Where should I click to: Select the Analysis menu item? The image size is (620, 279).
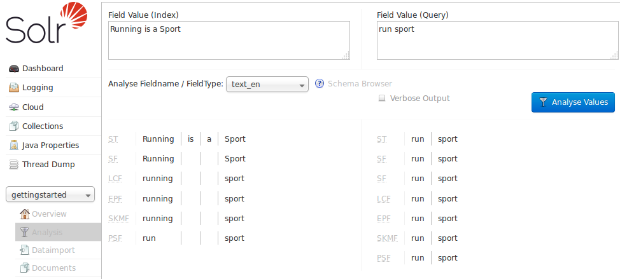point(48,233)
